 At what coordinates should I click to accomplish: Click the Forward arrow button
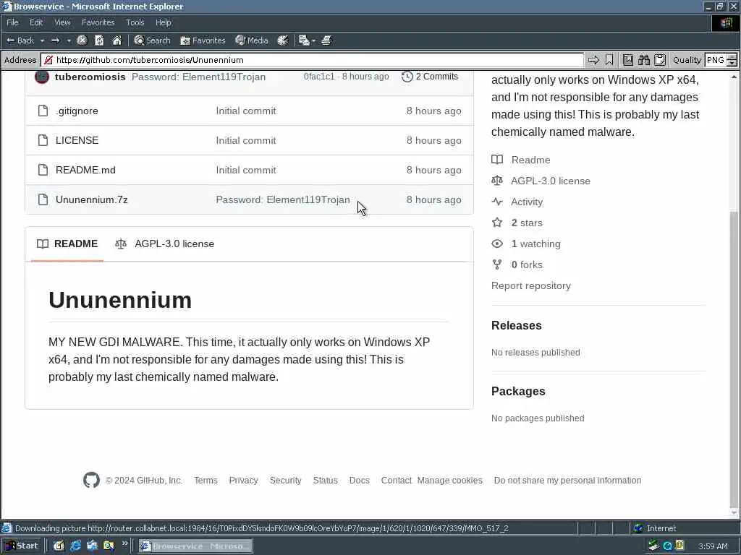click(56, 40)
